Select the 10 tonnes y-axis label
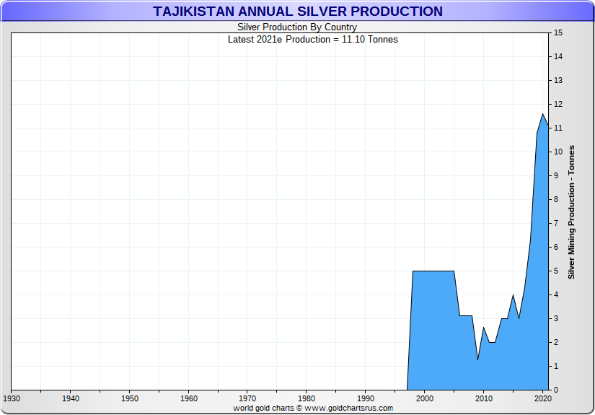 coord(558,152)
